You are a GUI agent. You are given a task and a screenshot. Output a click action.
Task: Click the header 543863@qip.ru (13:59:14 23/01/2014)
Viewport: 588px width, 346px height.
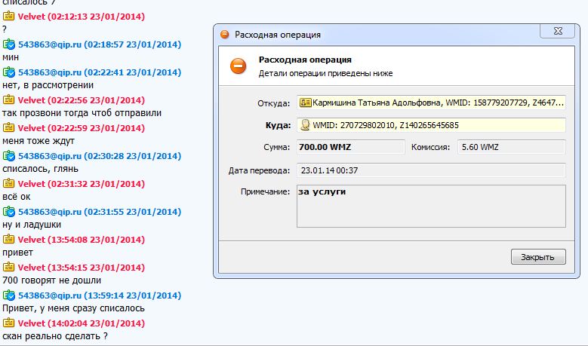pyautogui.click(x=100, y=295)
